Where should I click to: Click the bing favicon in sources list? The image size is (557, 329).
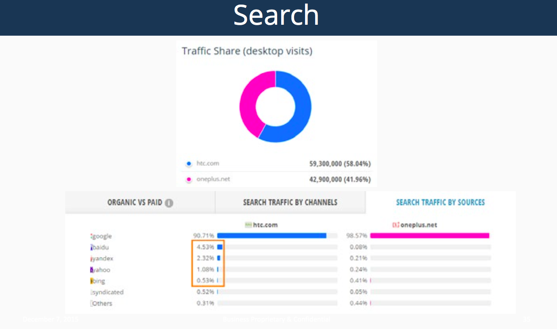pos(92,281)
